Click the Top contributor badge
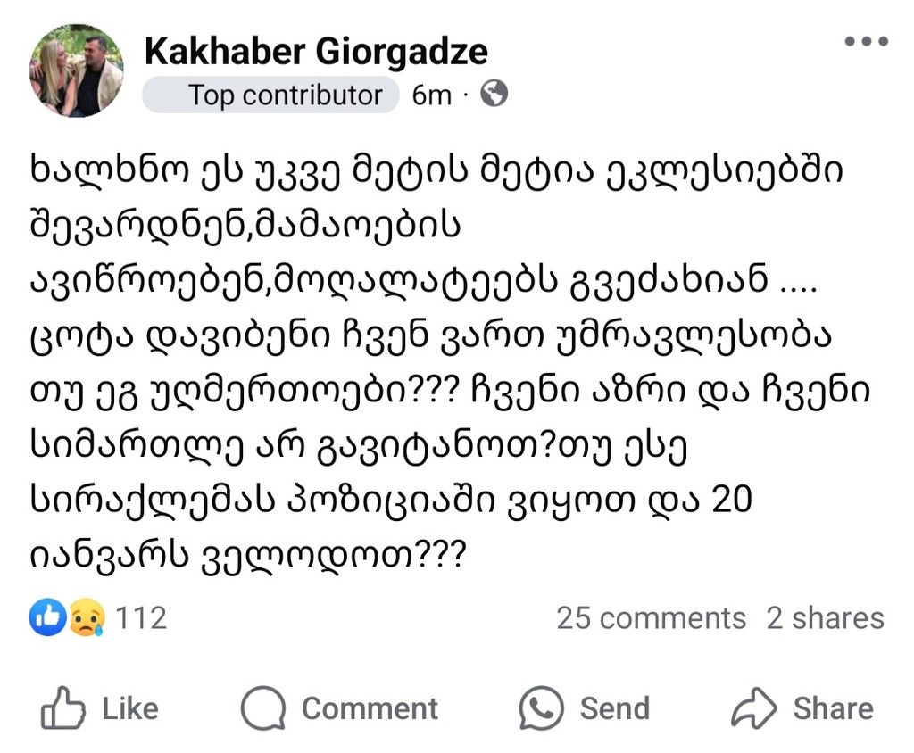This screenshot has width=914, height=753. 270,95
